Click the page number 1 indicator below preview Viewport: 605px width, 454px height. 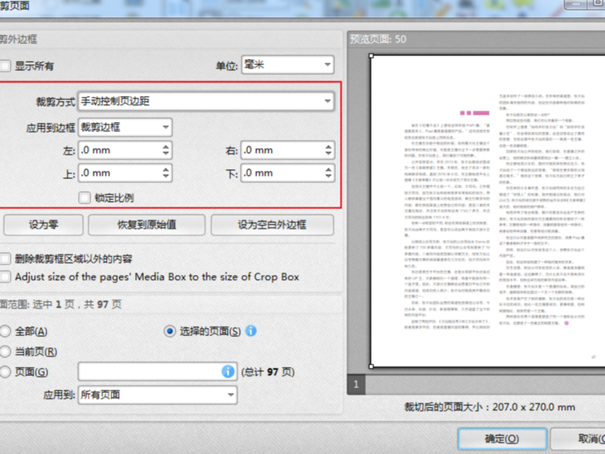click(356, 384)
